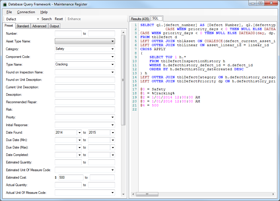Click the Actual Quantity to field

coord(102,185)
